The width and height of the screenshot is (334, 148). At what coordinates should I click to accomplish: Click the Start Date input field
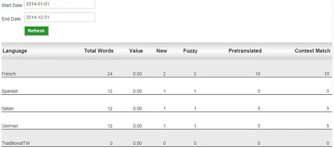click(60, 4)
